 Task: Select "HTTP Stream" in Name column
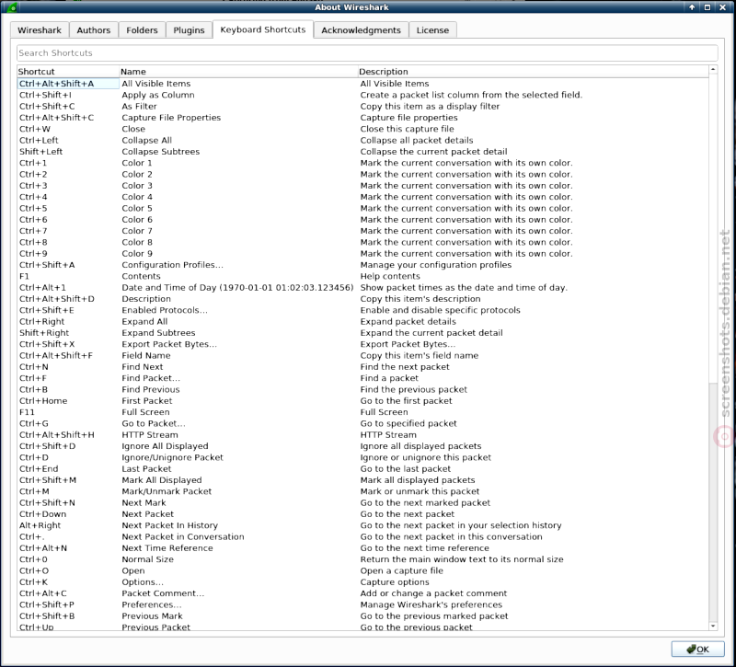[150, 434]
